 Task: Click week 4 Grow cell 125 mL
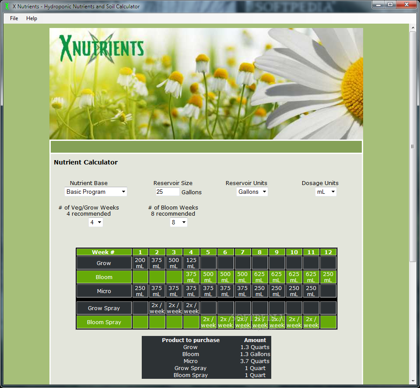pyautogui.click(x=191, y=263)
